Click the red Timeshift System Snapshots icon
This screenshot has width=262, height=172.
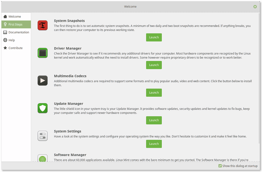(x=43, y=25)
